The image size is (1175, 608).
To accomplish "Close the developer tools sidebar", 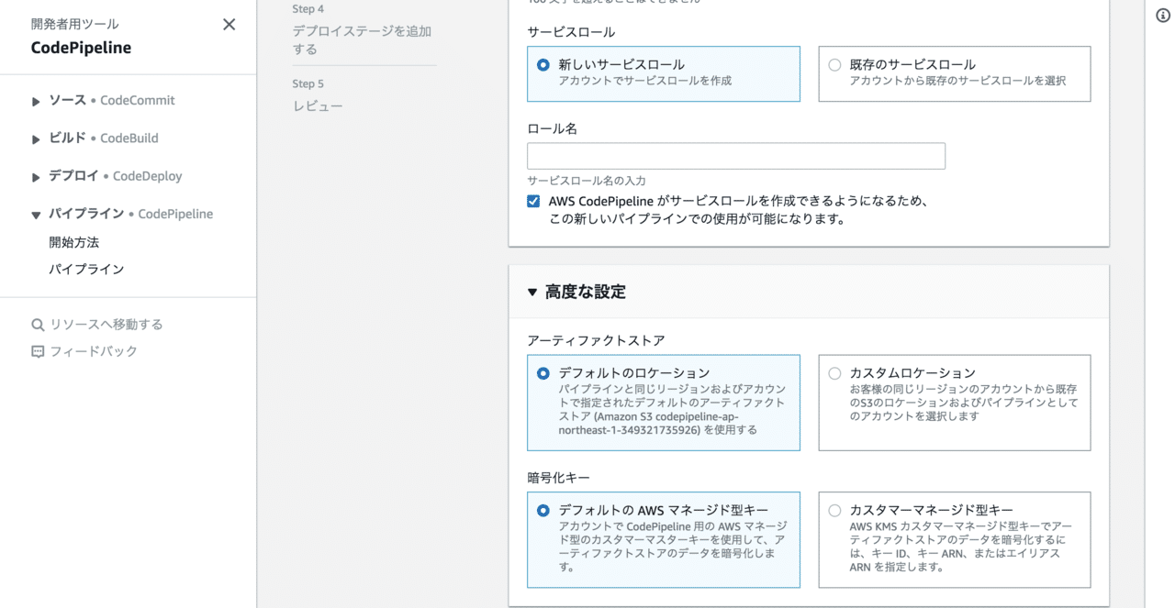I will pos(229,25).
